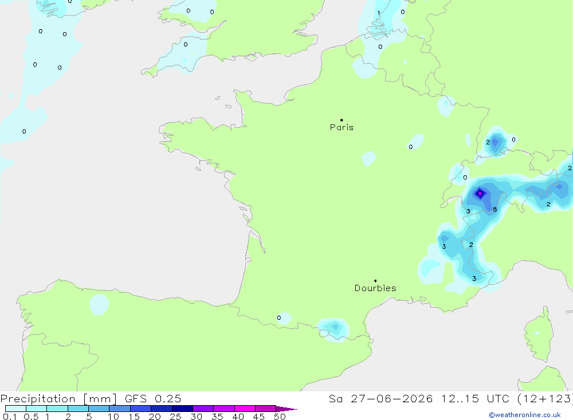Pick the 2–5 mm legend swatch
Image resolution: width=573 pixels, height=420 pixels.
pyautogui.click(x=78, y=409)
